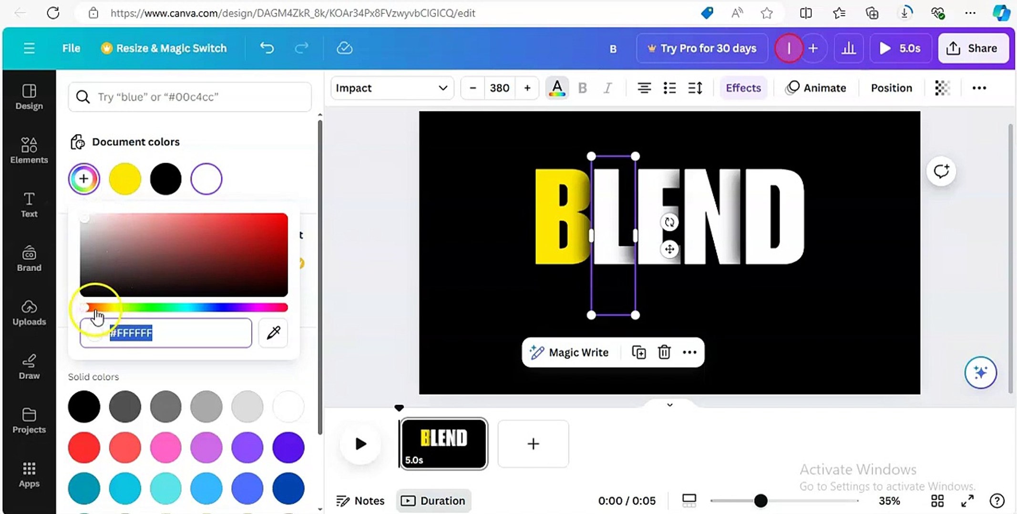Select the BLEND page thumbnail in the timeline
Screen dimensions: 1017x514
[443, 444]
